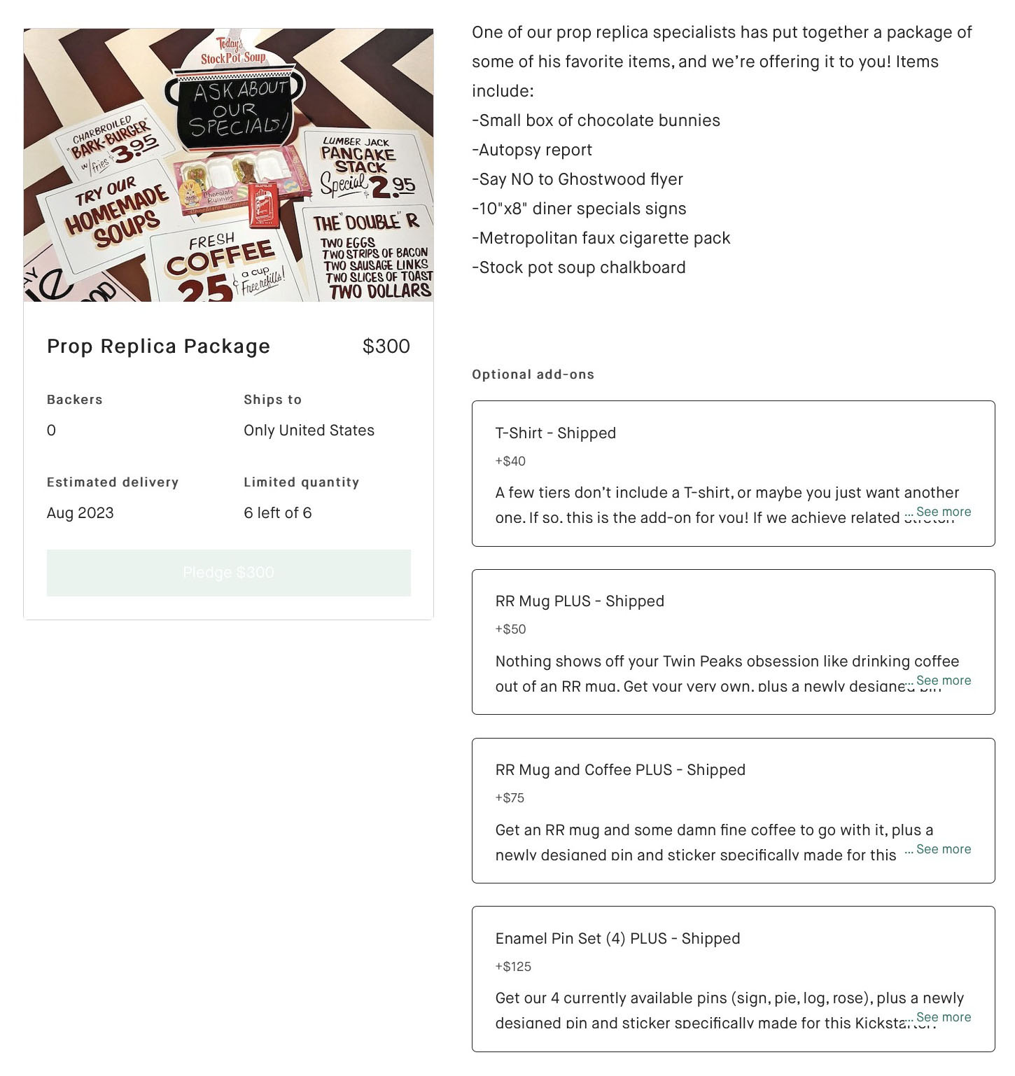The width and height of the screenshot is (1015, 1076).
Task: Select the T-Shirt - Shipped add-on title
Action: 555,433
